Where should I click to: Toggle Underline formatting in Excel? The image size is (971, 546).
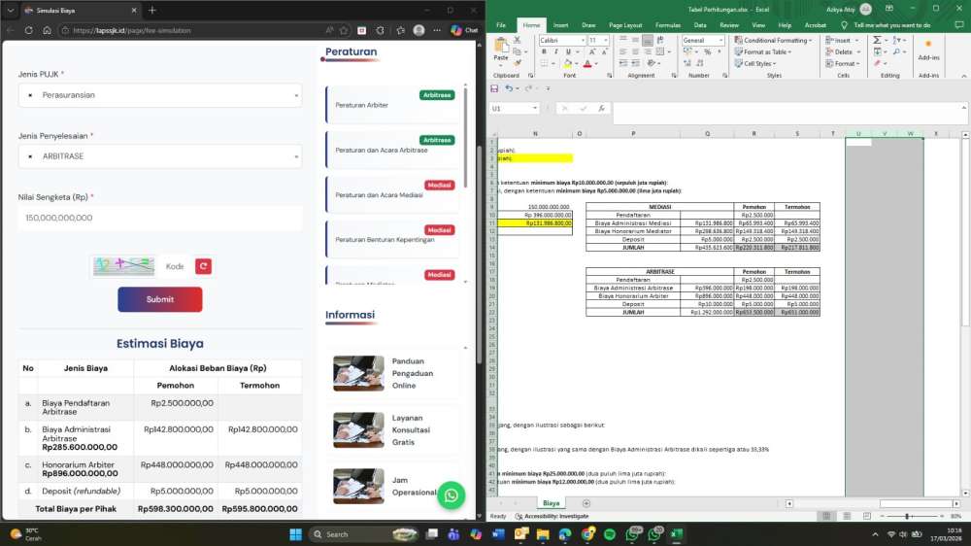[x=568, y=52]
